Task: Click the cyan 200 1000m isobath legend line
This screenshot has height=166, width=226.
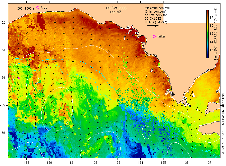Action: [x=21, y=11]
